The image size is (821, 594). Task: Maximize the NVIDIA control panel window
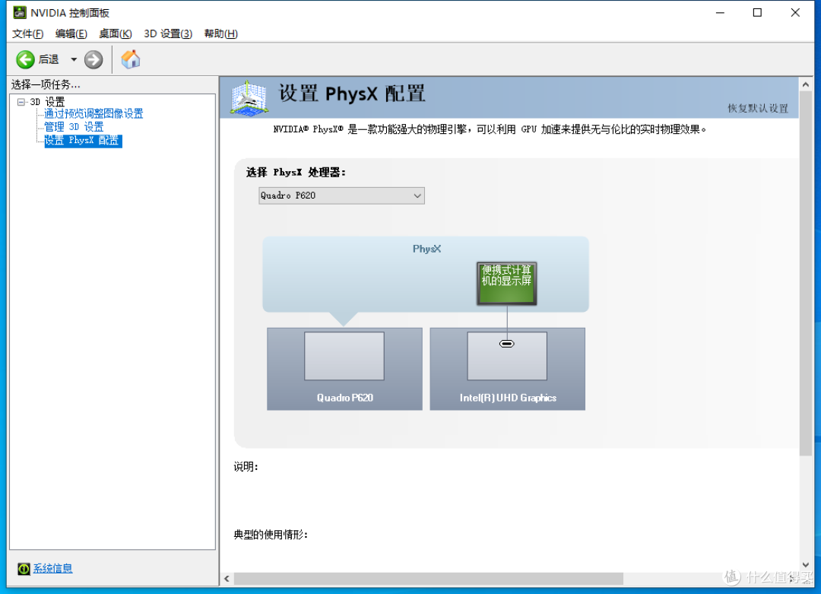[x=757, y=13]
